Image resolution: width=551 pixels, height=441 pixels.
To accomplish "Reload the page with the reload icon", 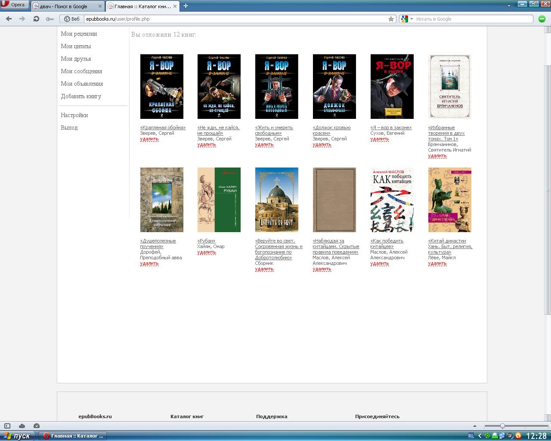I will (x=36, y=19).
